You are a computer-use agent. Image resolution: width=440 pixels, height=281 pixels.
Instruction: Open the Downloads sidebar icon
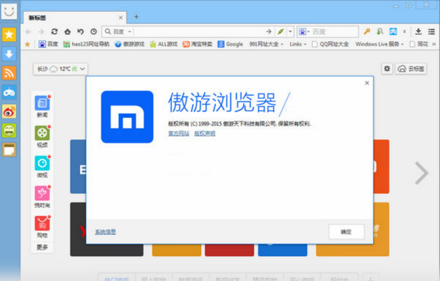(x=9, y=54)
